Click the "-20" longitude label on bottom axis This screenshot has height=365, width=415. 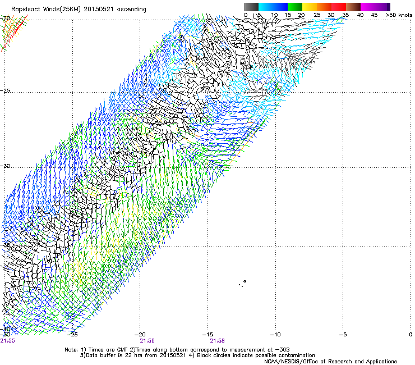pyautogui.click(x=140, y=335)
